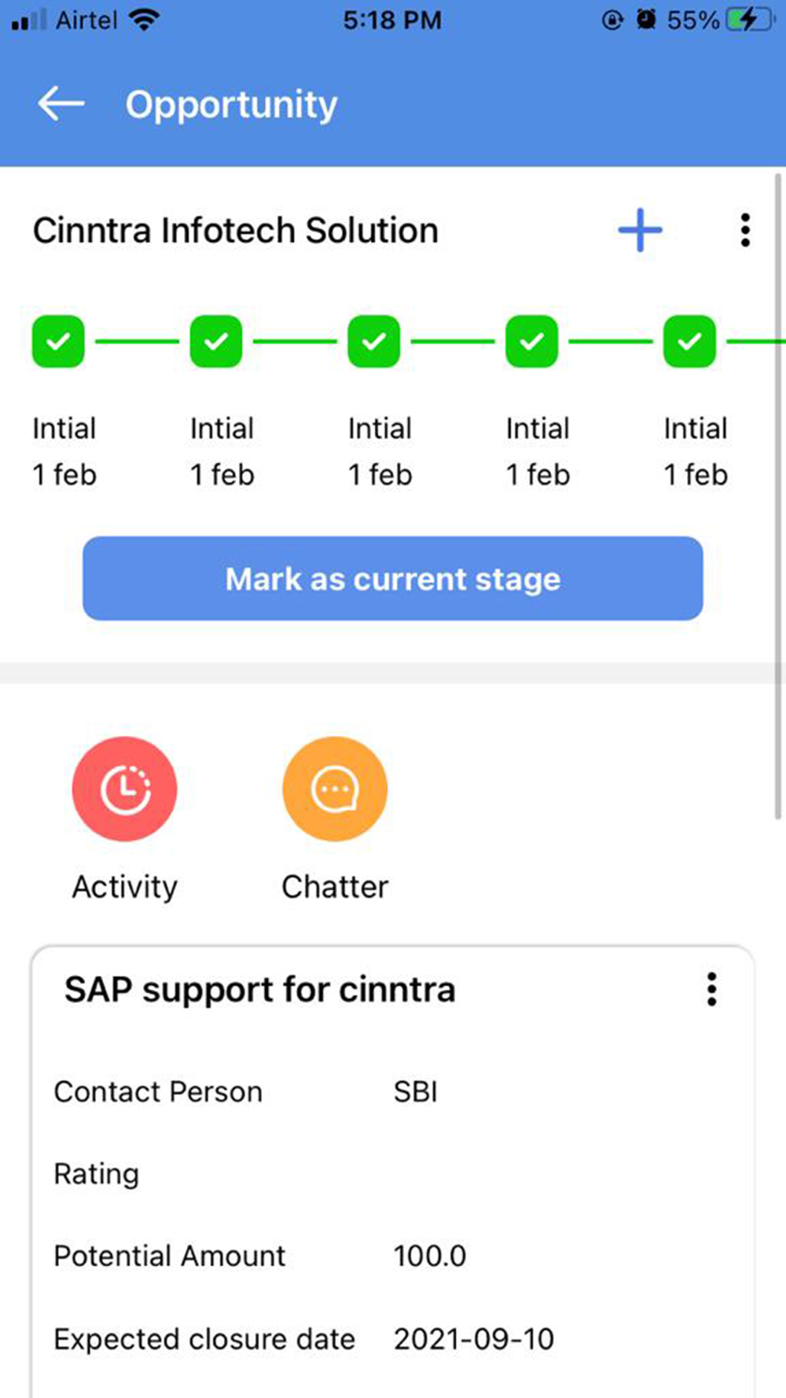Select the second green checked stage box
The height and width of the screenshot is (1398, 786).
[216, 341]
